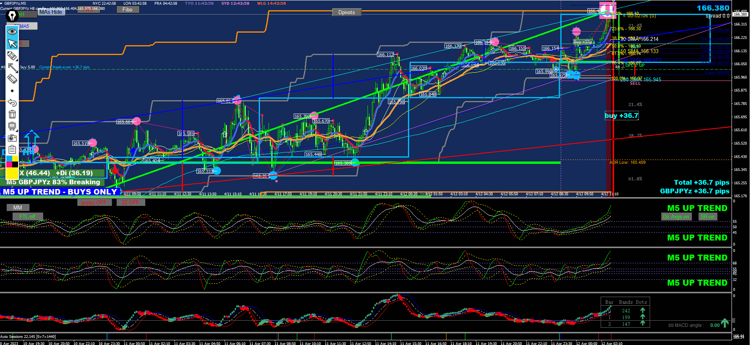This screenshot has width=750, height=345.
Task: Click the spread 0.0 label
Action: [717, 16]
